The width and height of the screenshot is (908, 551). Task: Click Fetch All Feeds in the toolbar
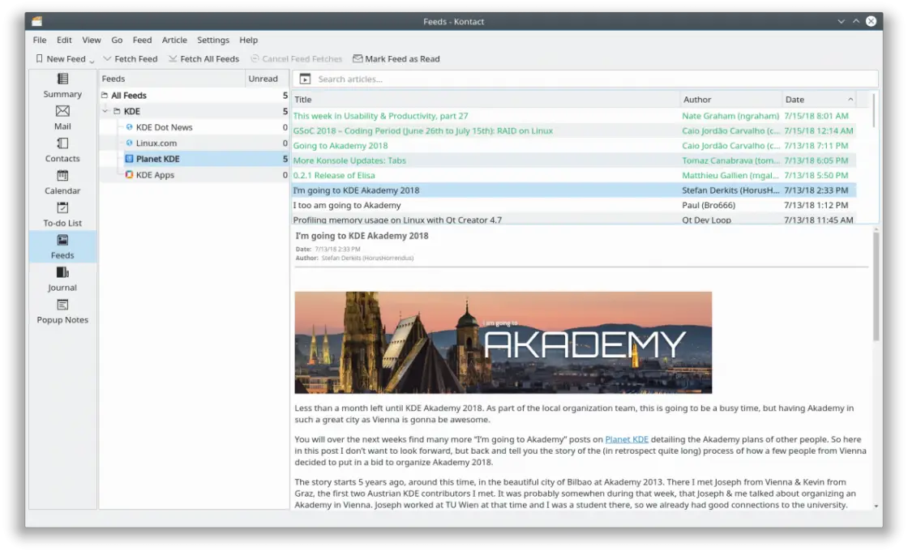coord(203,58)
